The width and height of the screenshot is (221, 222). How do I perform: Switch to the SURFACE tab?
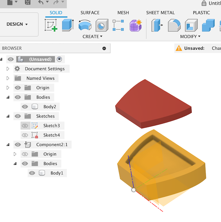(x=90, y=13)
